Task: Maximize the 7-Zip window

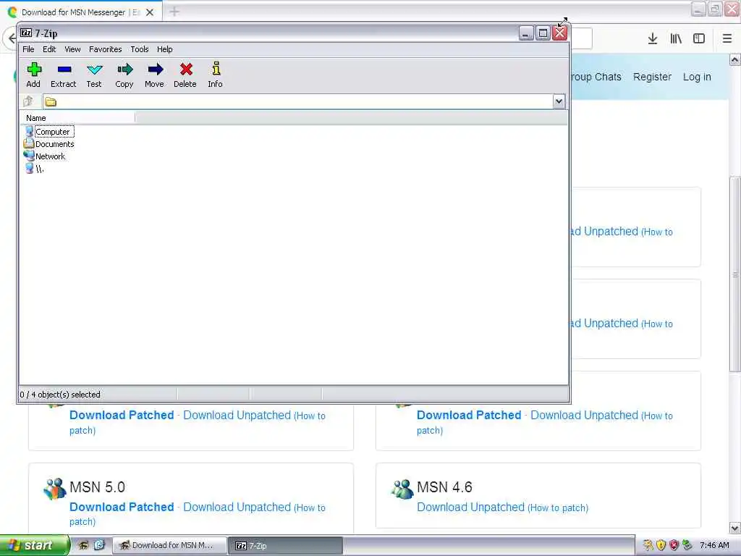Action: coord(543,33)
